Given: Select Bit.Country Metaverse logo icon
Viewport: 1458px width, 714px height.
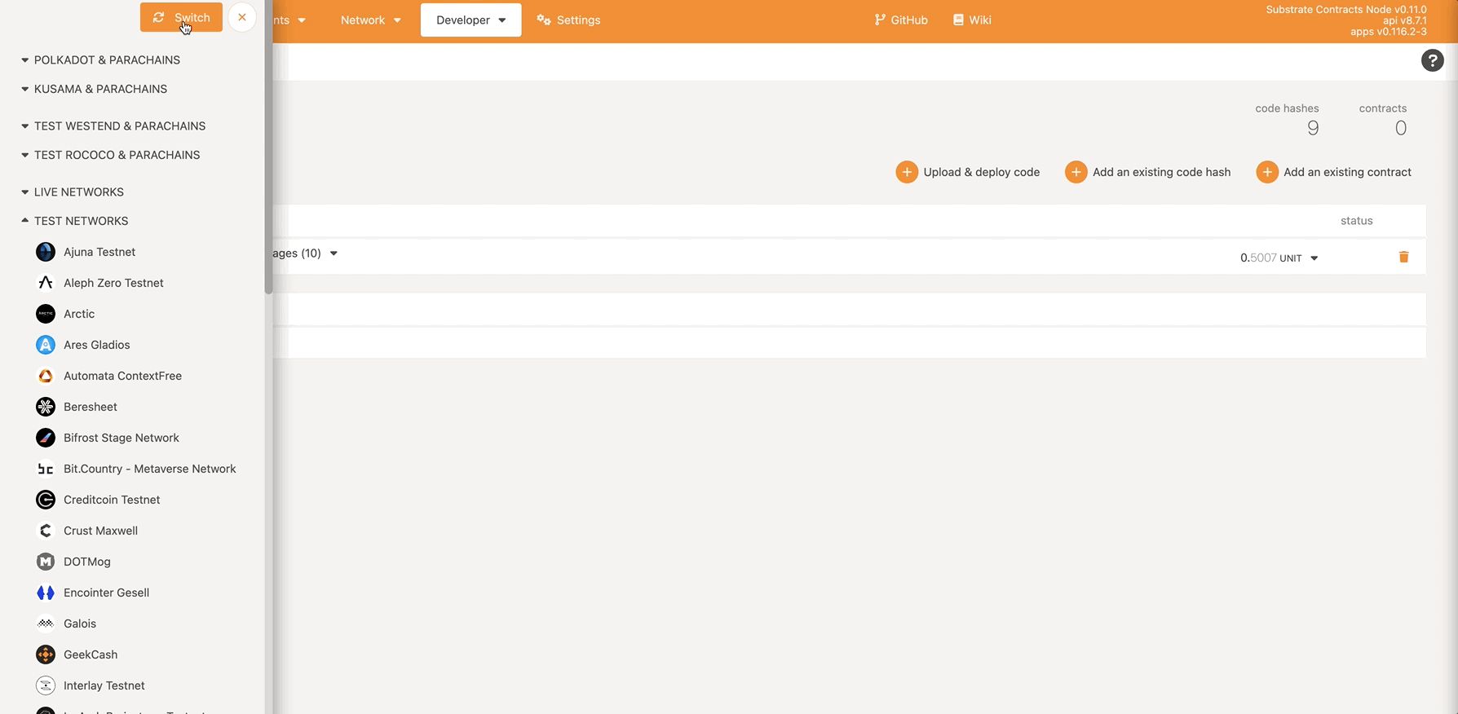Looking at the screenshot, I should [46, 469].
